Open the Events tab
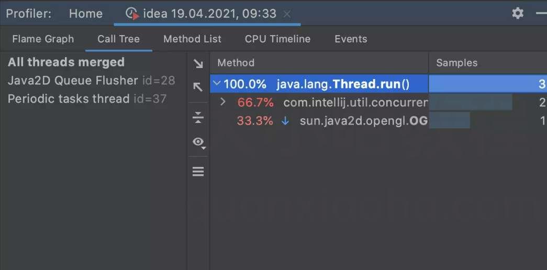 (351, 39)
